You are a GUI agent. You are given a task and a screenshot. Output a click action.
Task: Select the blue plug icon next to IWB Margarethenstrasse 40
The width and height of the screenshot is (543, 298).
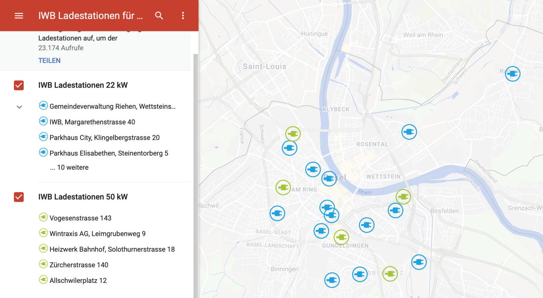(x=42, y=122)
